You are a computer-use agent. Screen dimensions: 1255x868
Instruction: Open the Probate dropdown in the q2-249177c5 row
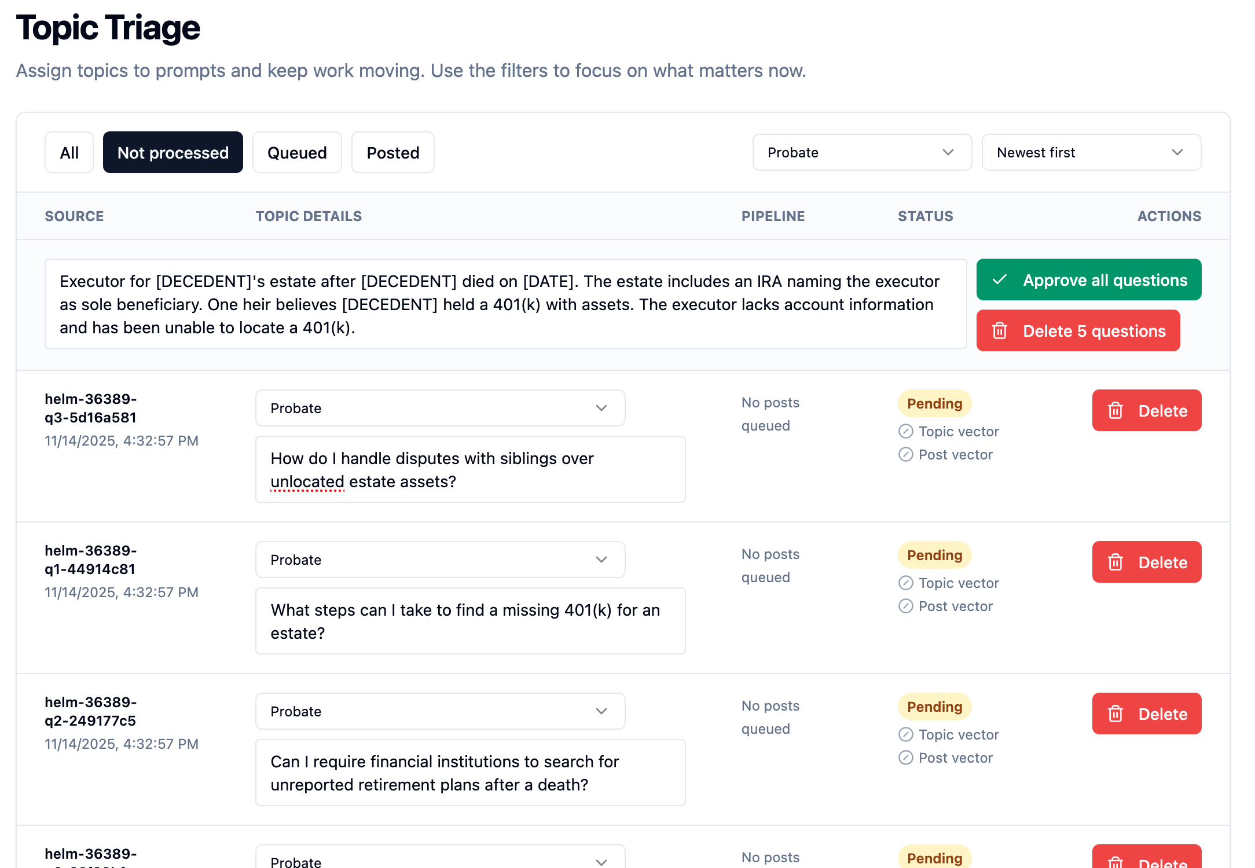click(440, 711)
